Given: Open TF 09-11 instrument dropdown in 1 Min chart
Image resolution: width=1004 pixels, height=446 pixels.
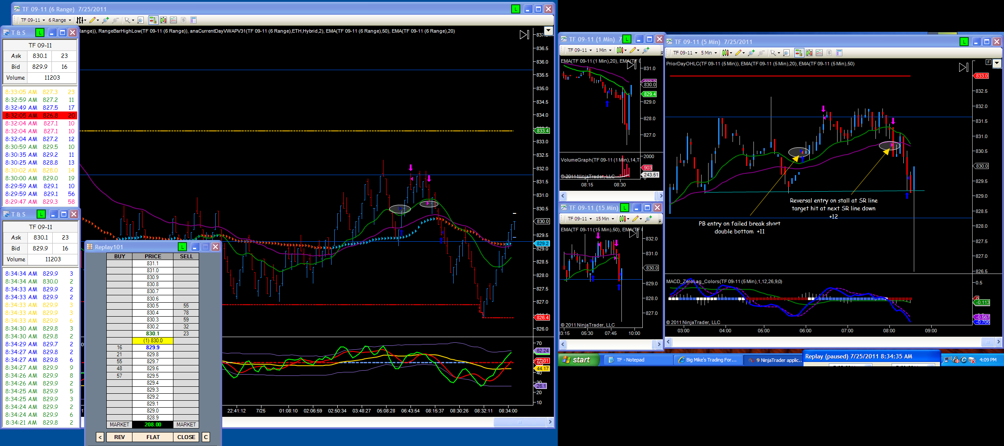Looking at the screenshot, I should coord(580,50).
